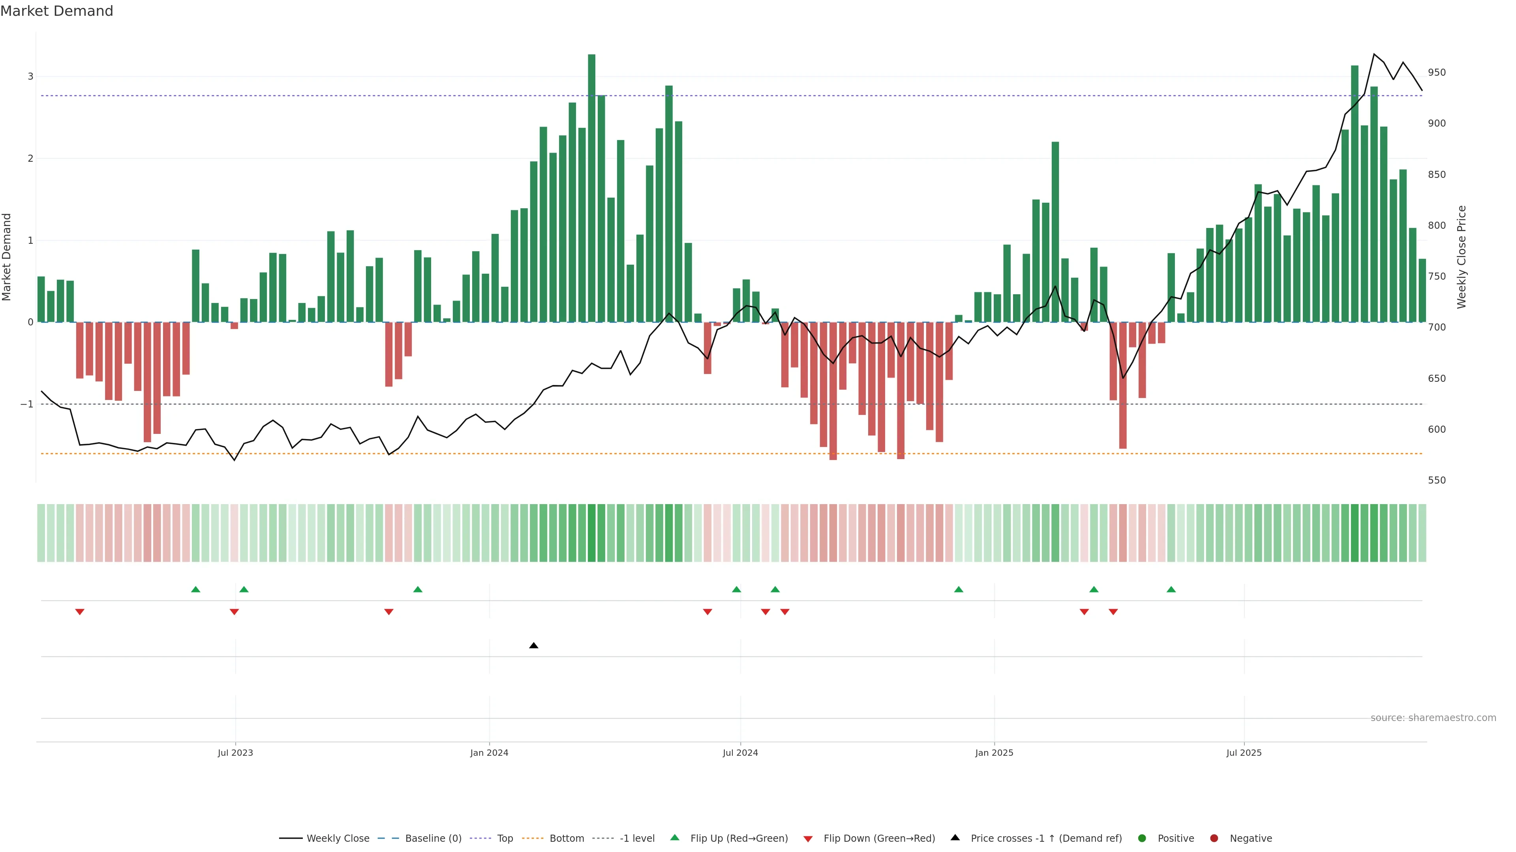Click the Flip Down legend triangle icon

click(x=808, y=839)
